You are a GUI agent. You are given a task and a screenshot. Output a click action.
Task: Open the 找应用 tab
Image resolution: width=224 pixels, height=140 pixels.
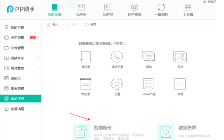click(x=81, y=10)
